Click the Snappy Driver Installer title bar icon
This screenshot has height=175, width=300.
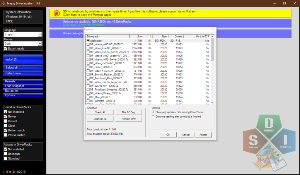[4, 3]
